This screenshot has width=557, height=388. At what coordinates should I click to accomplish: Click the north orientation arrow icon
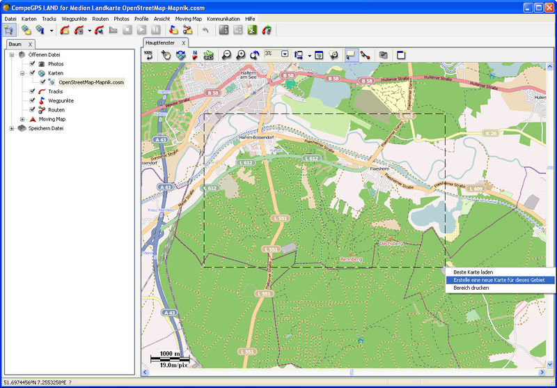194,55
